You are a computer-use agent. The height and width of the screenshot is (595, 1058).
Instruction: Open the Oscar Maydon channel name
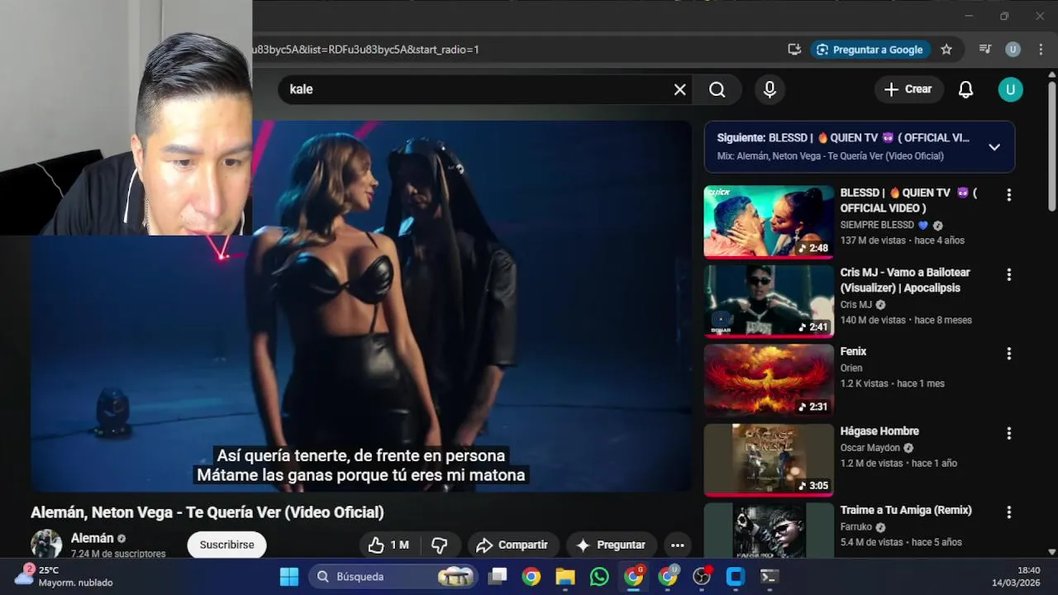point(870,448)
